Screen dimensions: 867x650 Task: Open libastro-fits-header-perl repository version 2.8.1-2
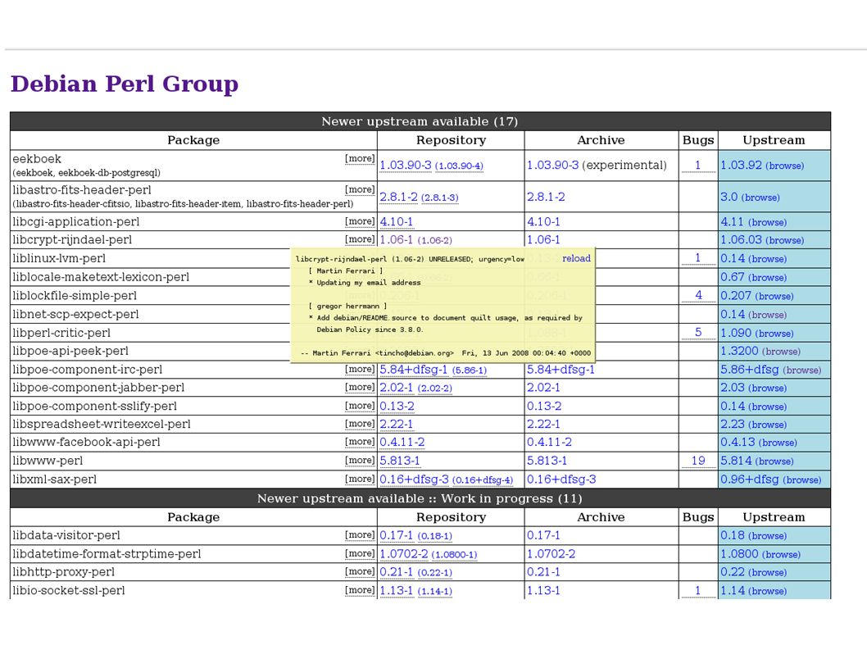pos(398,197)
